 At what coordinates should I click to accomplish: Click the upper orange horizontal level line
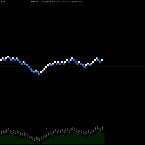pos(72,61)
